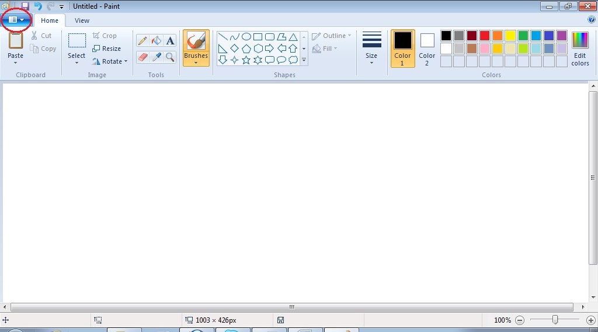Open the Fill dropdown
598x332 pixels.
(x=325, y=49)
